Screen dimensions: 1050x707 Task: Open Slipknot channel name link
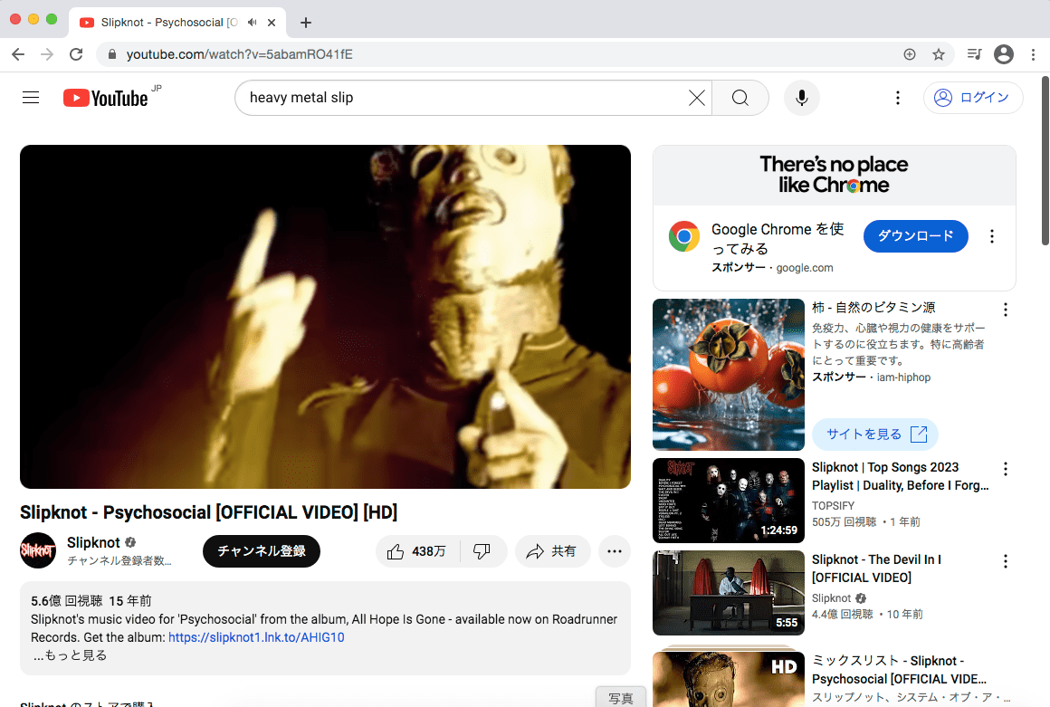click(x=93, y=542)
